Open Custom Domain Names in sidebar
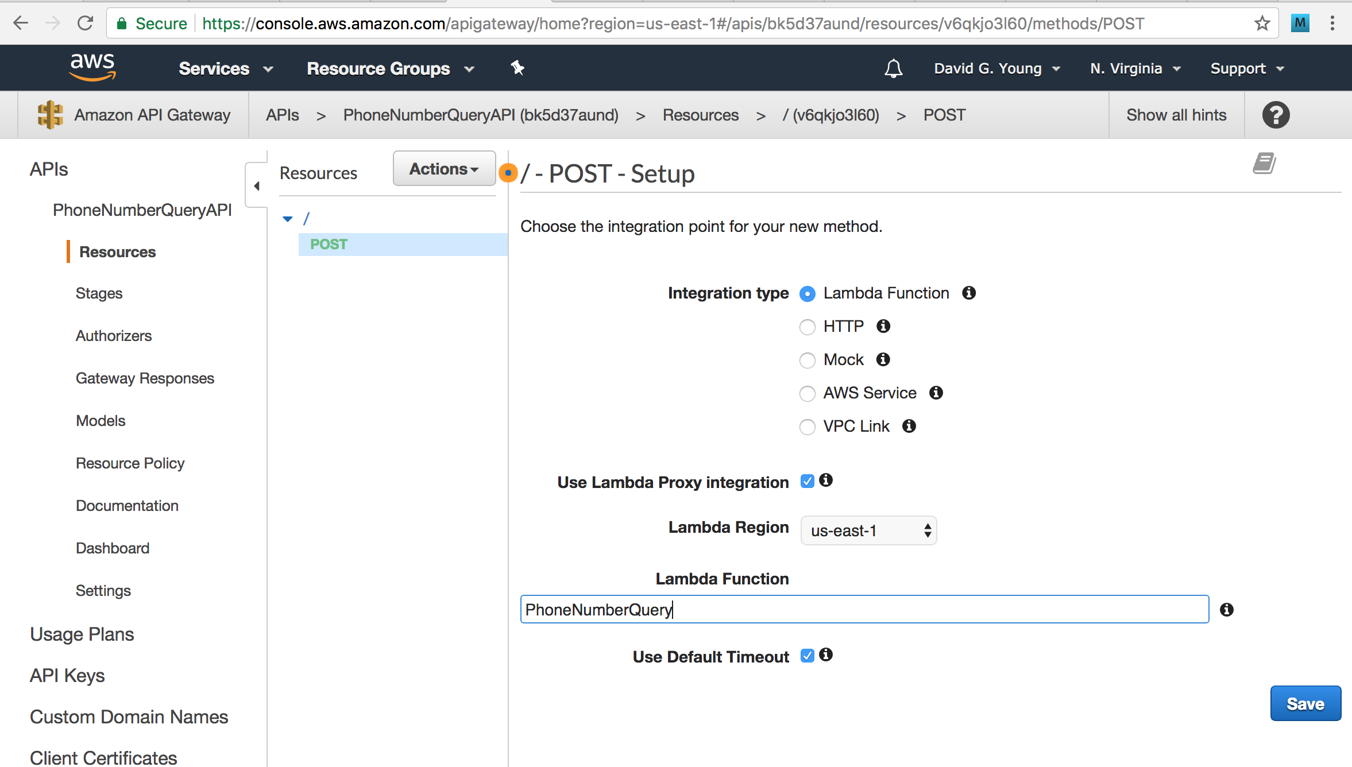 [x=129, y=717]
